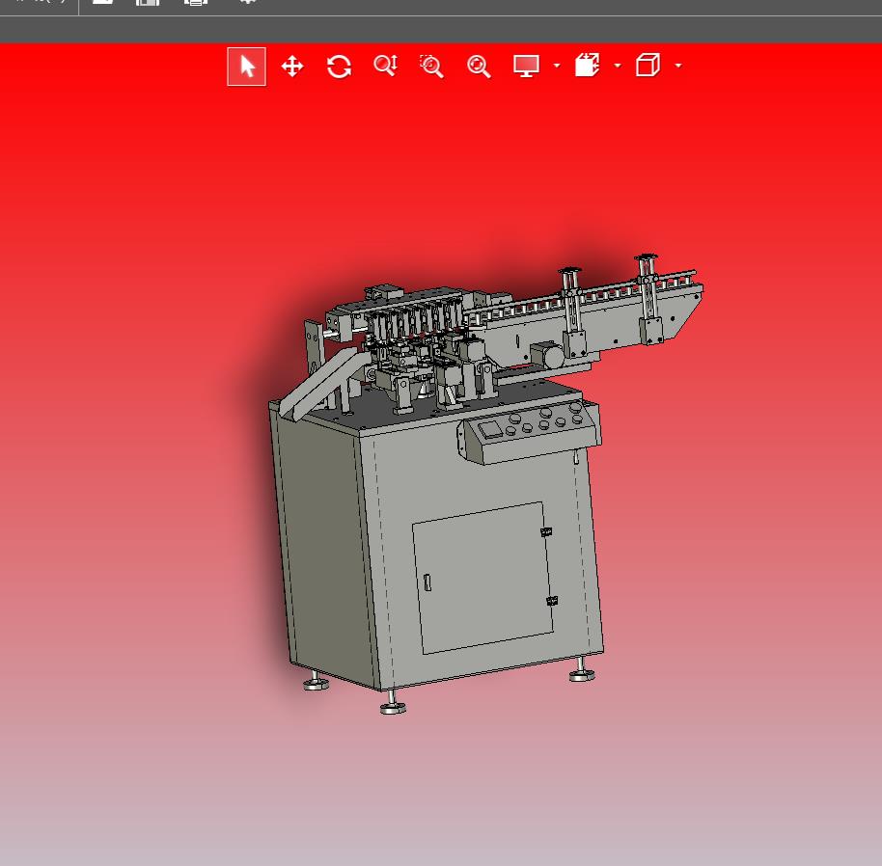Open the monitor display dropdown arrow
Viewport: 882px width, 866px height.
tap(557, 66)
